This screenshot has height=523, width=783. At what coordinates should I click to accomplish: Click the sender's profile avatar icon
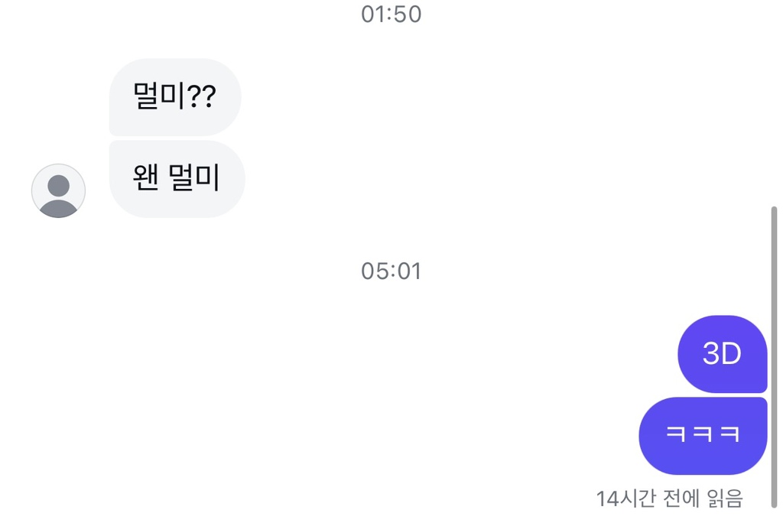click(x=58, y=191)
